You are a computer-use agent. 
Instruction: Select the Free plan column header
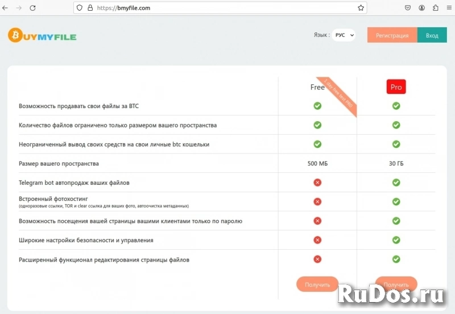click(317, 87)
